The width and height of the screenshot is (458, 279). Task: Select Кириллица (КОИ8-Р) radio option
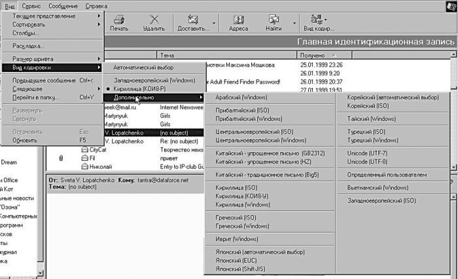tap(139, 88)
